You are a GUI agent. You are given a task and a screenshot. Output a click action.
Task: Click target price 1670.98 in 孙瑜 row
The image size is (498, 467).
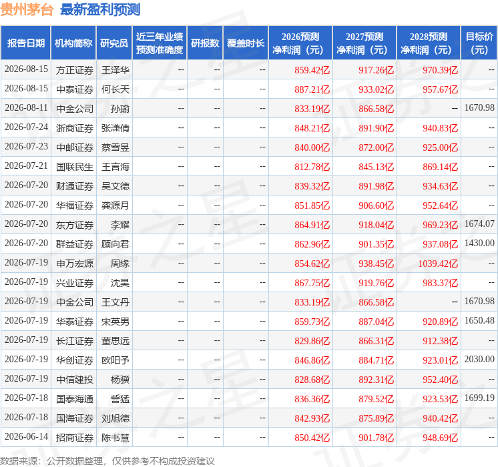click(x=479, y=108)
